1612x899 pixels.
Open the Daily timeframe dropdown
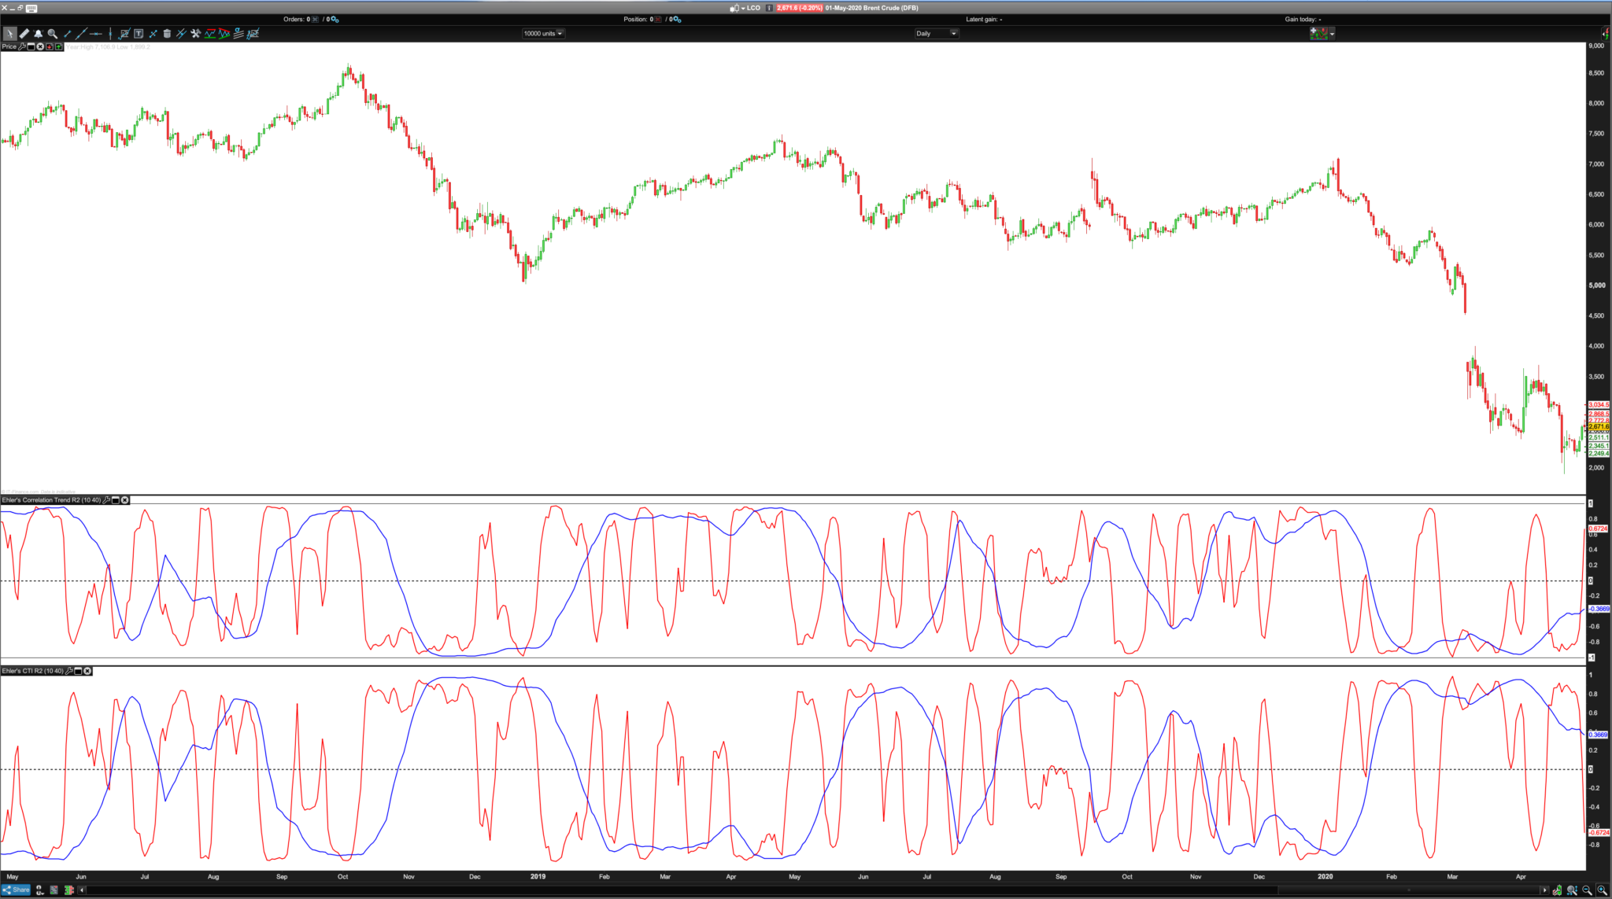click(953, 34)
